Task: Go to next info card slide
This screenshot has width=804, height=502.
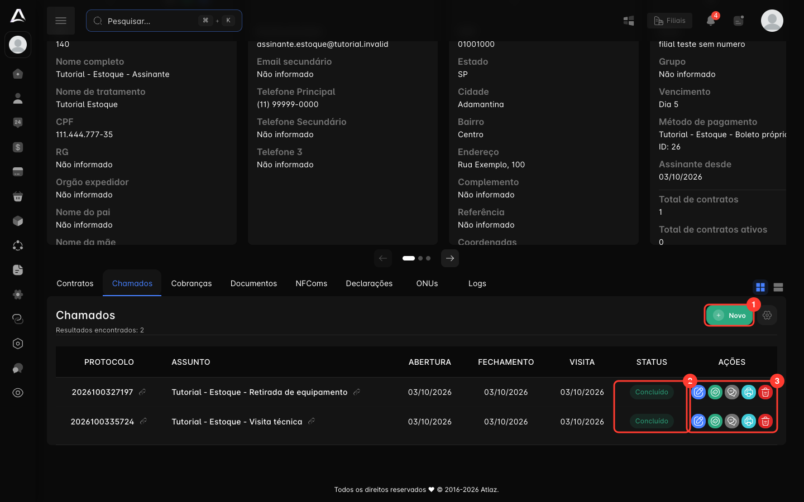Action: [450, 258]
